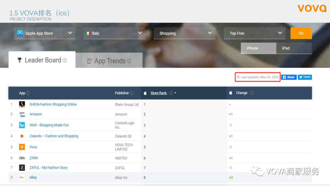Open the Shopping category dropdown
Viewport: 330px width, 186px height.
pos(185,33)
